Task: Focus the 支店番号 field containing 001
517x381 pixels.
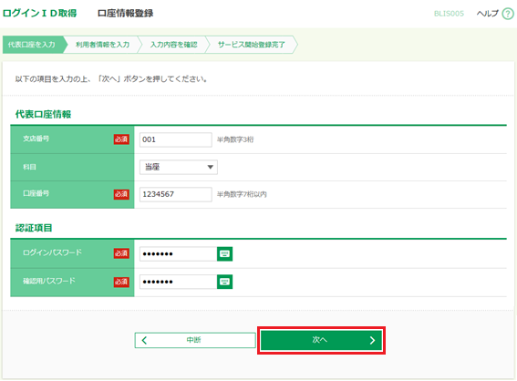Action: (x=176, y=139)
